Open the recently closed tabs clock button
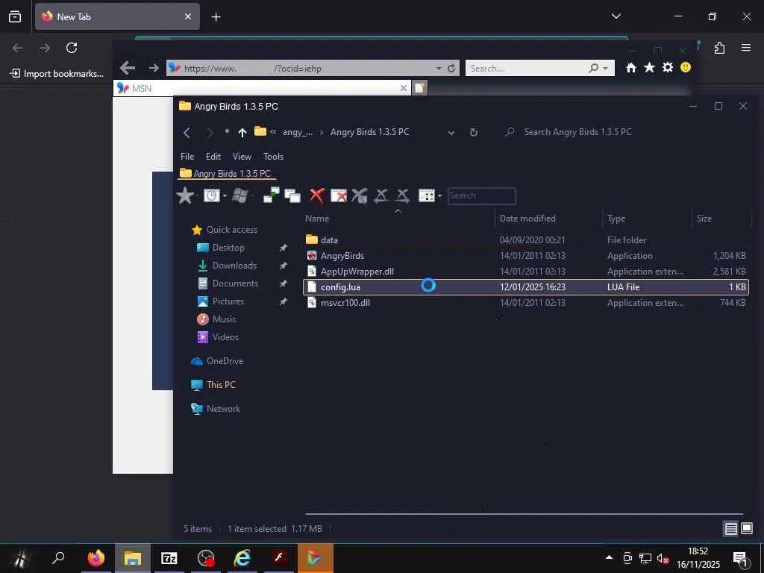This screenshot has height=573, width=764. 211,195
